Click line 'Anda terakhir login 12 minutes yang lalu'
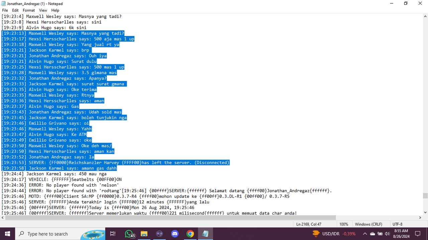The height and width of the screenshot is (240, 428). click(x=105, y=202)
